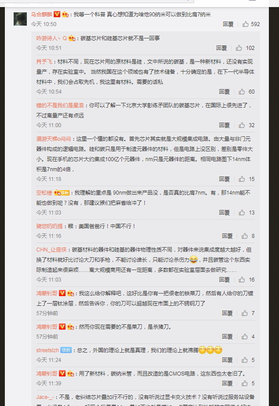Open 乌合麒麟's avatar thumbnail
The width and height of the screenshot is (279, 406).
click(20, 19)
